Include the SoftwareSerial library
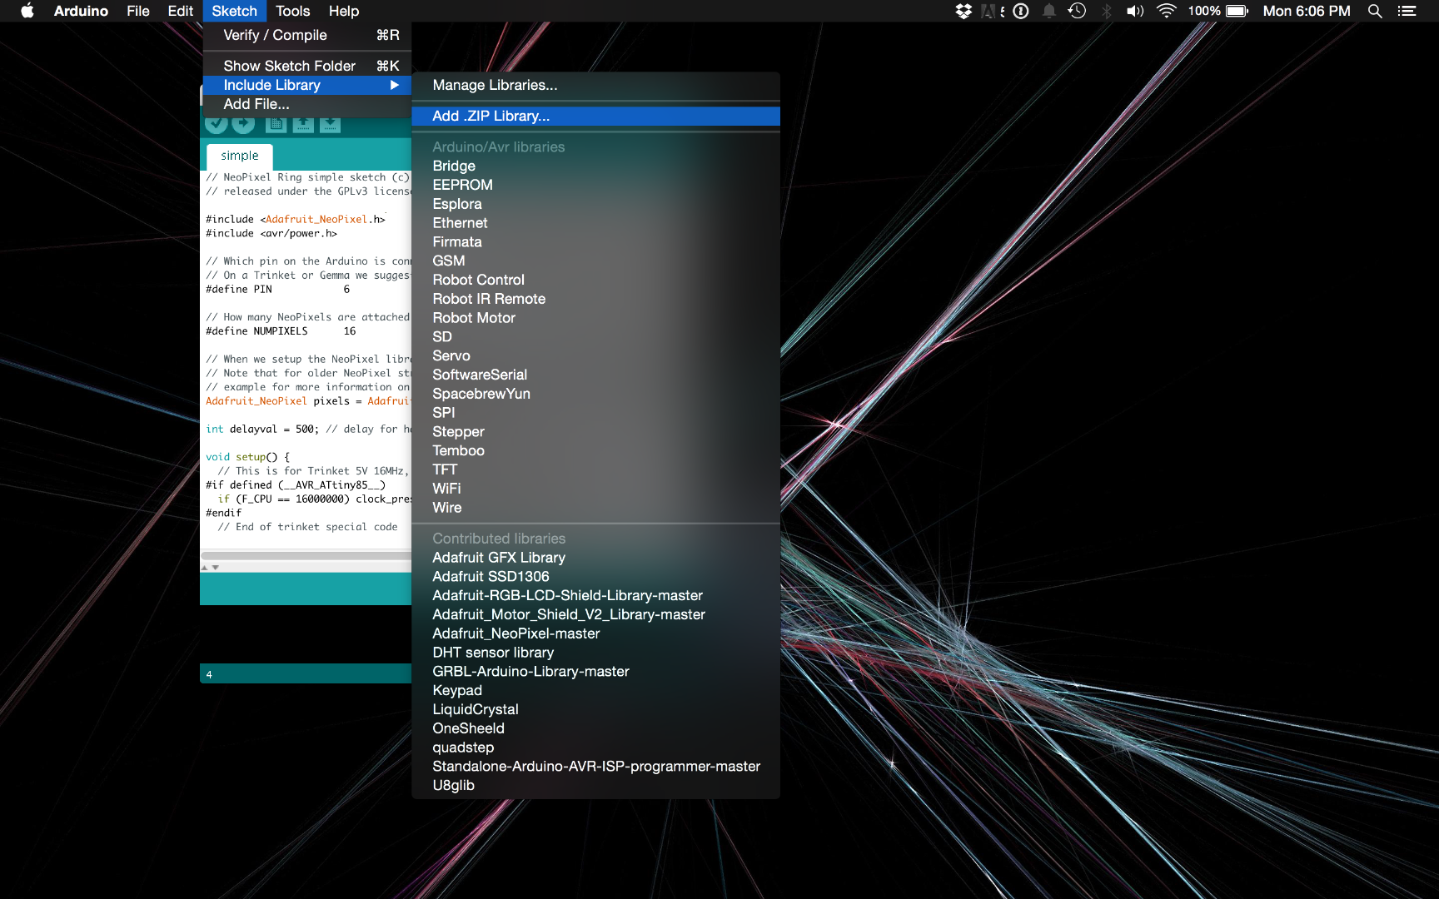Screen dimensions: 1439x899 pos(595,375)
